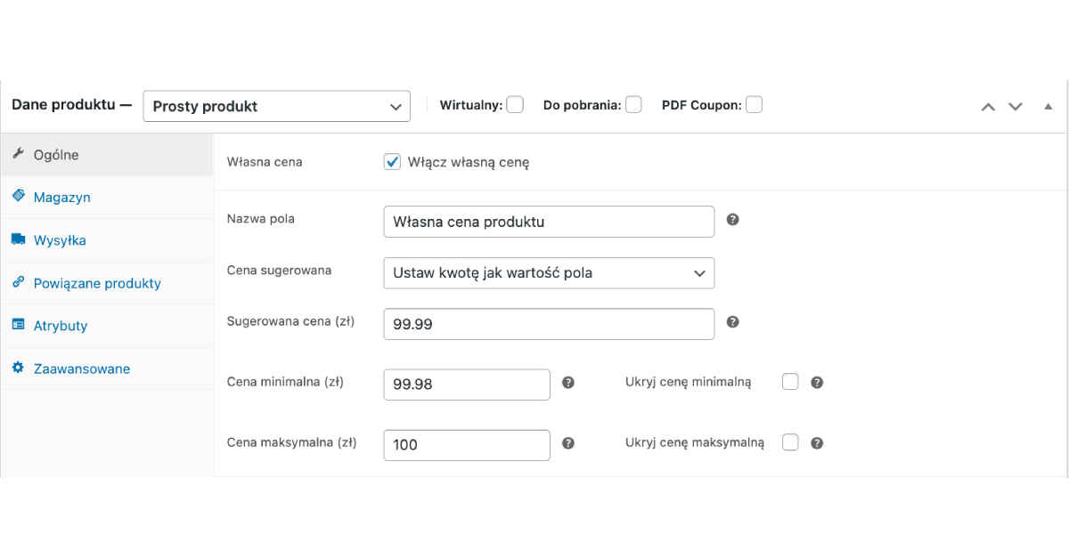Check the PDF Coupon option
This screenshot has width=1069, height=559.
pos(754,104)
